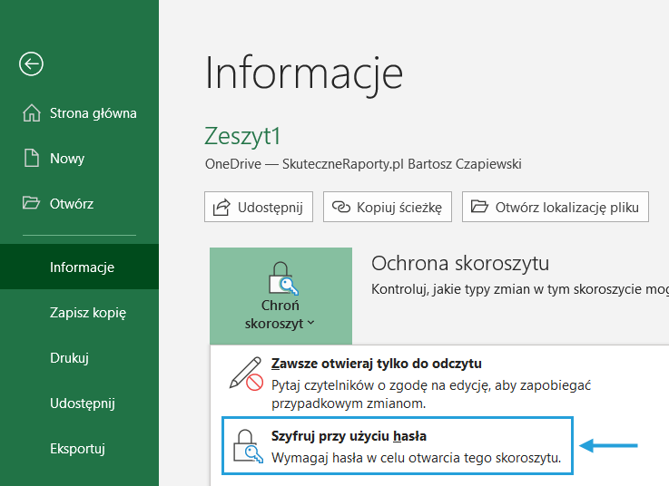669x486 pixels.
Task: Click the chain link icon in Kopiuj ścieżkę
Action: pos(340,208)
